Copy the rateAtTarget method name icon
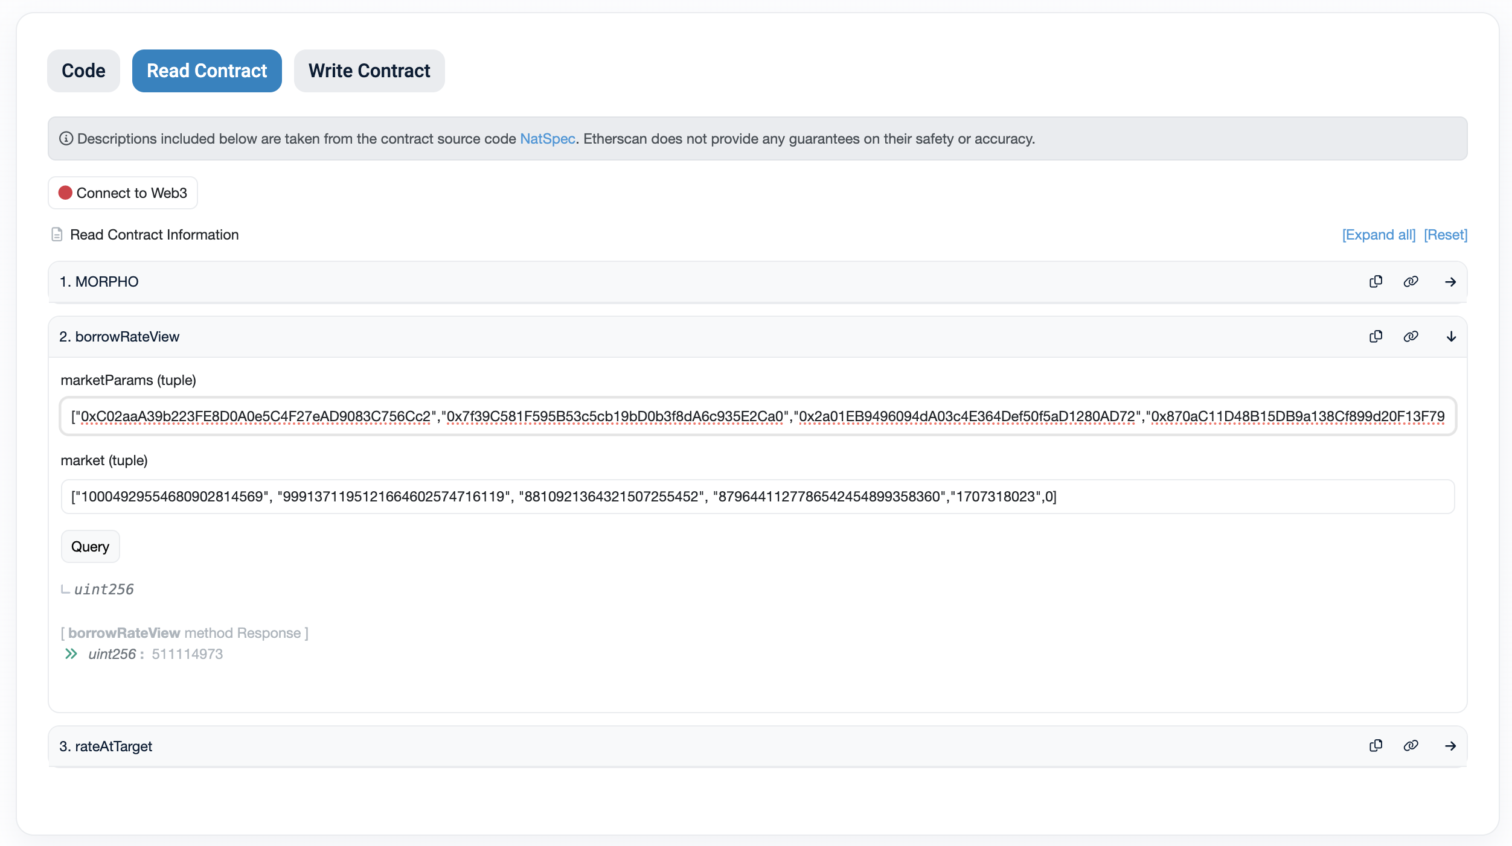 1376,746
